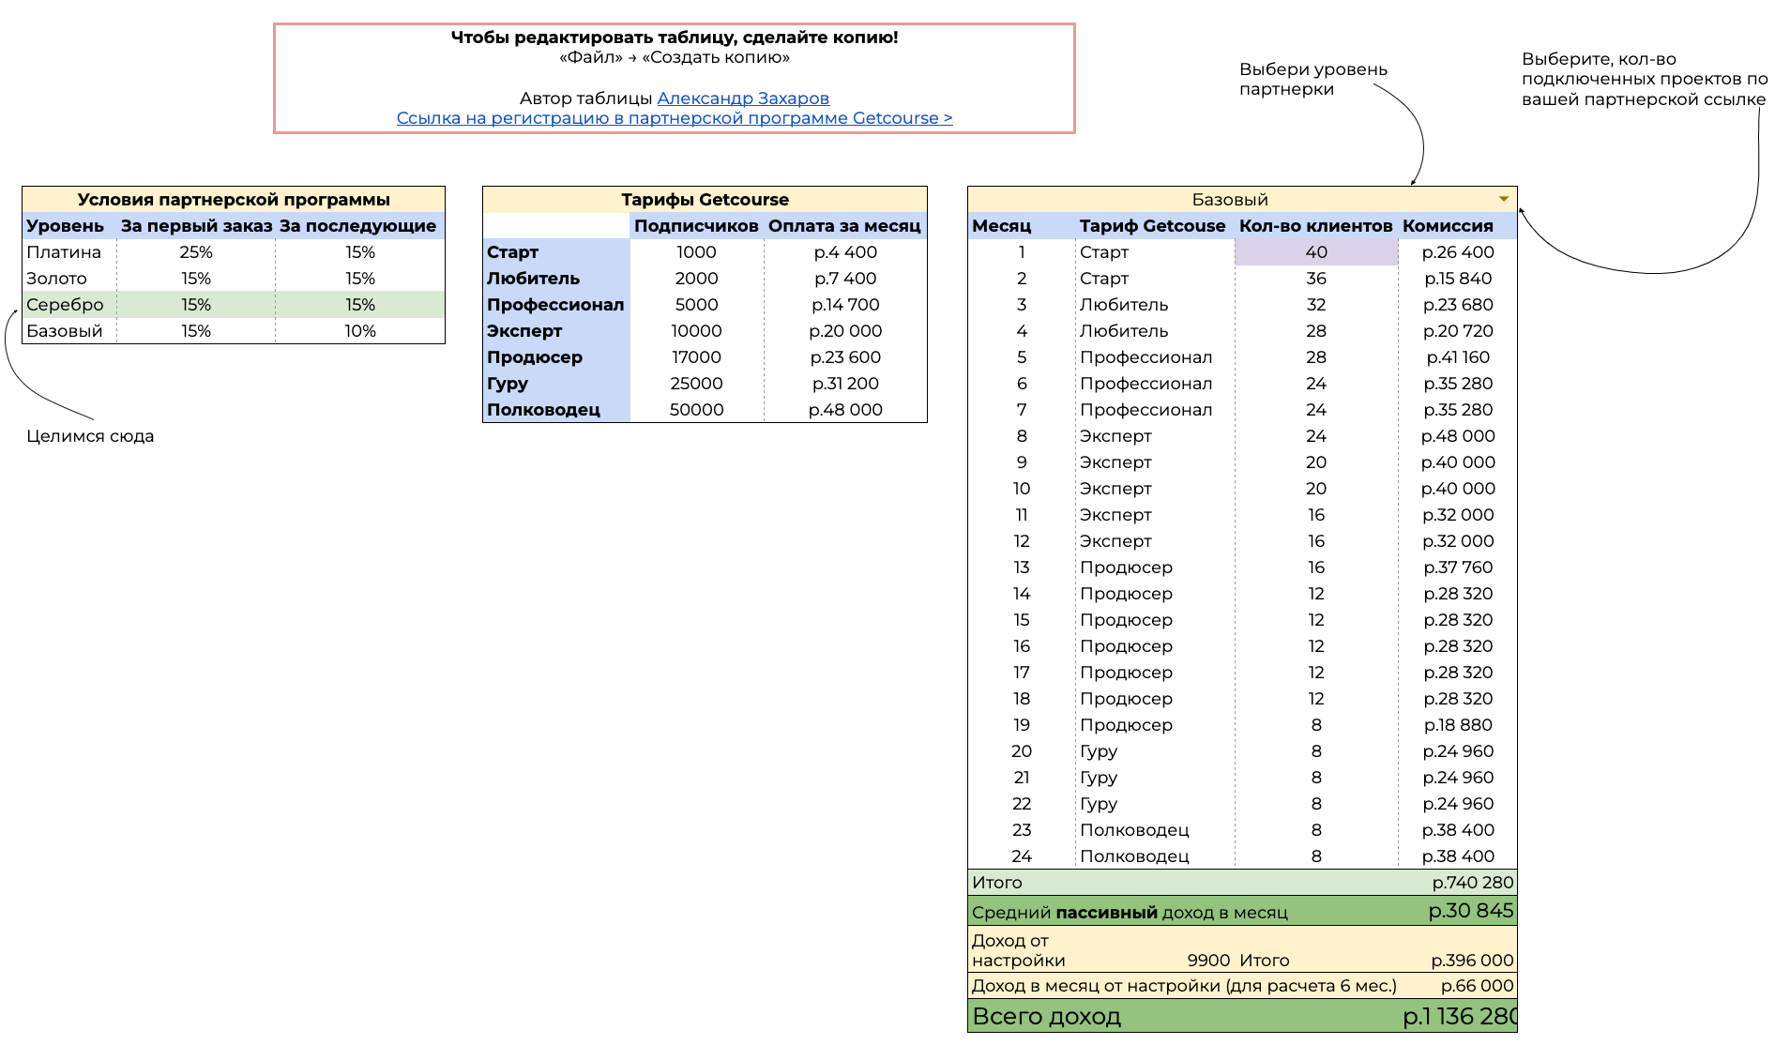Select the "Тарифы Getcourse" table title
Screen dimensions: 1775x1045
point(705,200)
